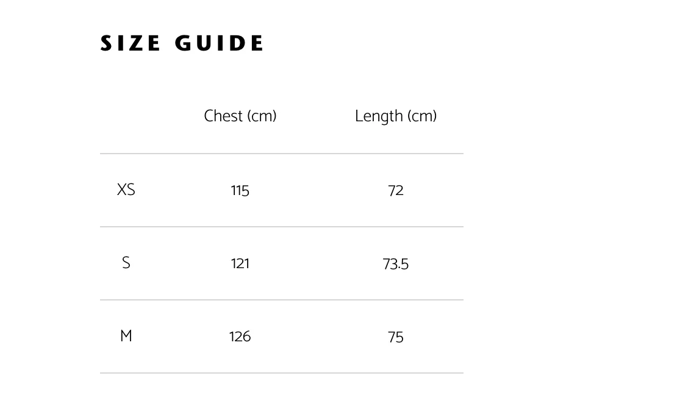The image size is (677, 412).
Task: Select the 75 length value
Action: click(x=396, y=338)
